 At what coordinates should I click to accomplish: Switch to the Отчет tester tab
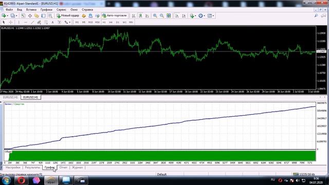pos(63,168)
